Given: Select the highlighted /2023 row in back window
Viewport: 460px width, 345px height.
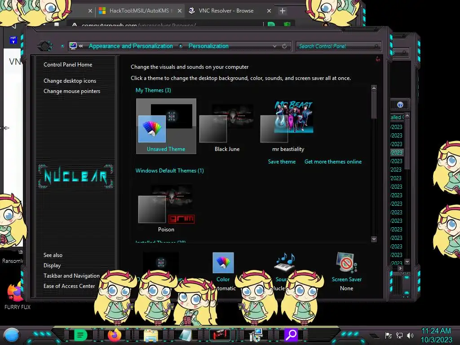Looking at the screenshot, I should [x=397, y=153].
